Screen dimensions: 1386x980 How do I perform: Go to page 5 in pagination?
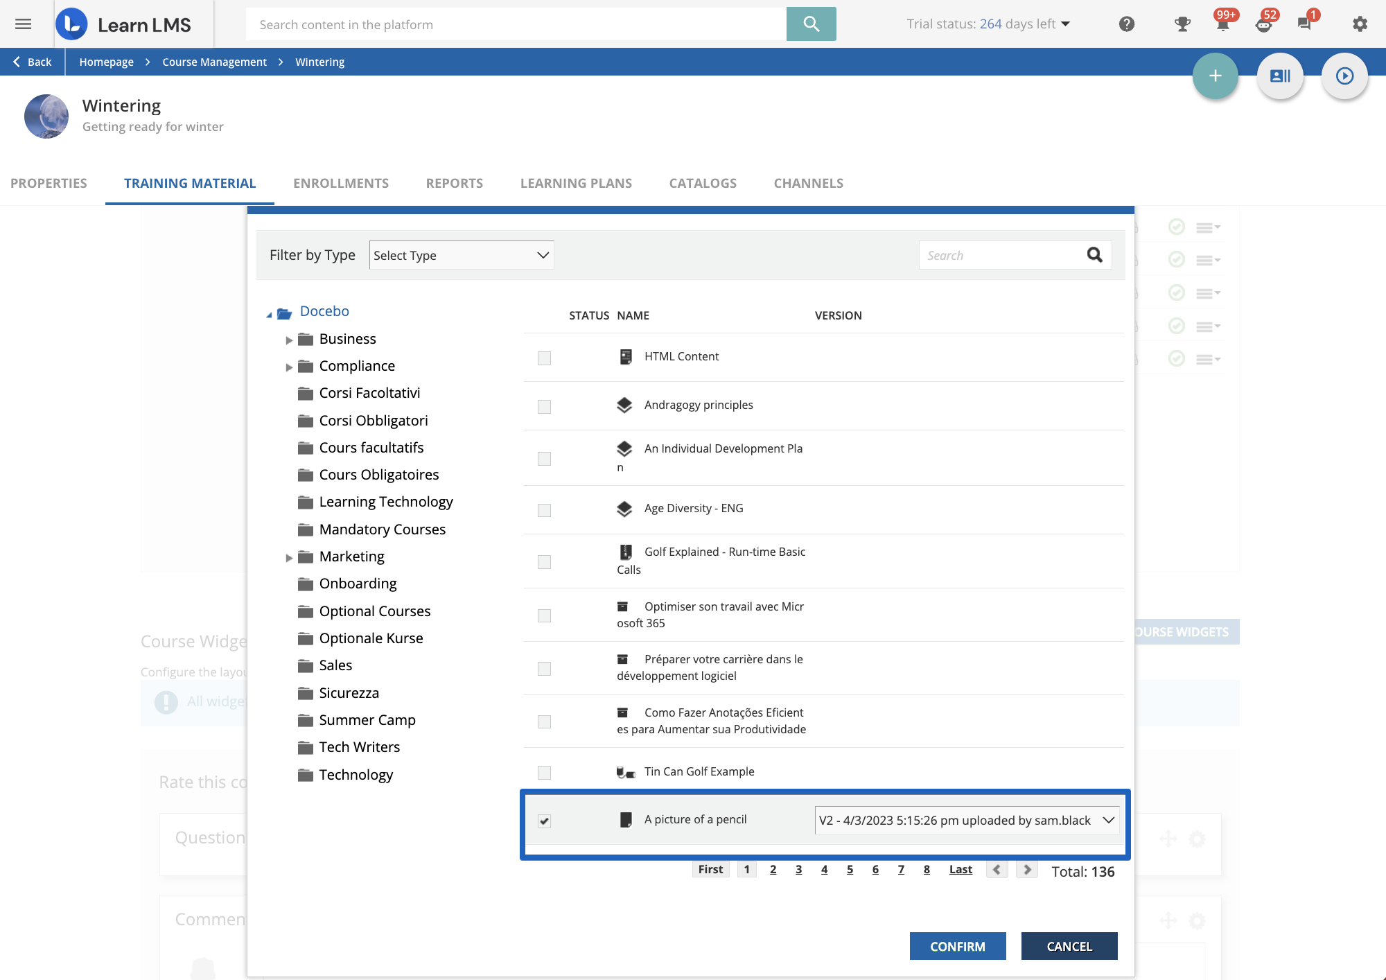850,869
